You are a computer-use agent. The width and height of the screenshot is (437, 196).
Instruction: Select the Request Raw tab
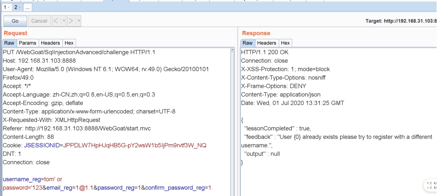pos(9,43)
